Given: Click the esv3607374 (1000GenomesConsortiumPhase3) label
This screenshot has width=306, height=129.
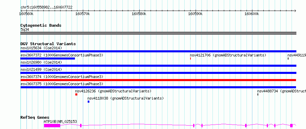Looking at the screenshot, I should coord(62,77).
